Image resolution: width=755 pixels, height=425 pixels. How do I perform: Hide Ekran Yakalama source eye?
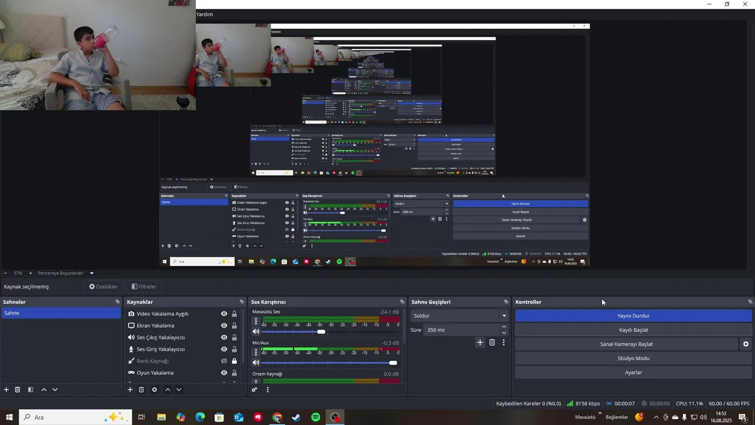pos(224,326)
